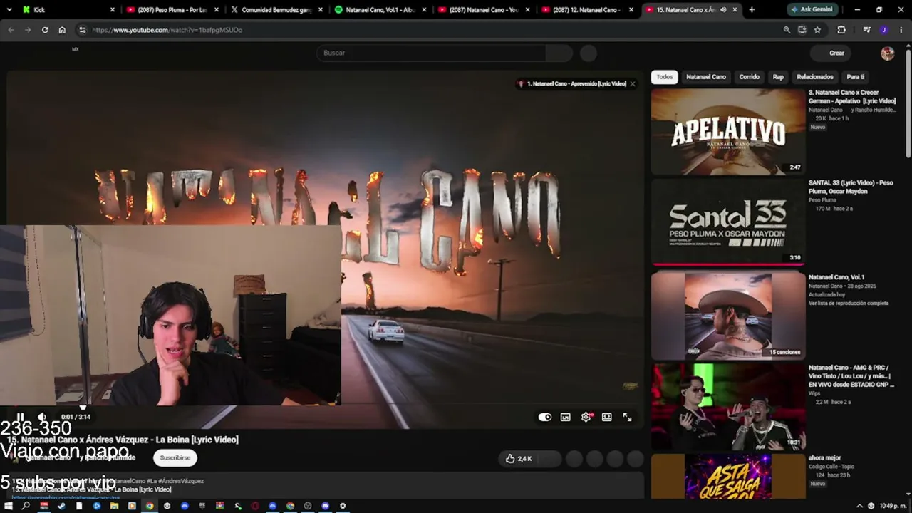The image size is (912, 513).
Task: Switch to the Peso Pluma browser tab
Action: 171,10
